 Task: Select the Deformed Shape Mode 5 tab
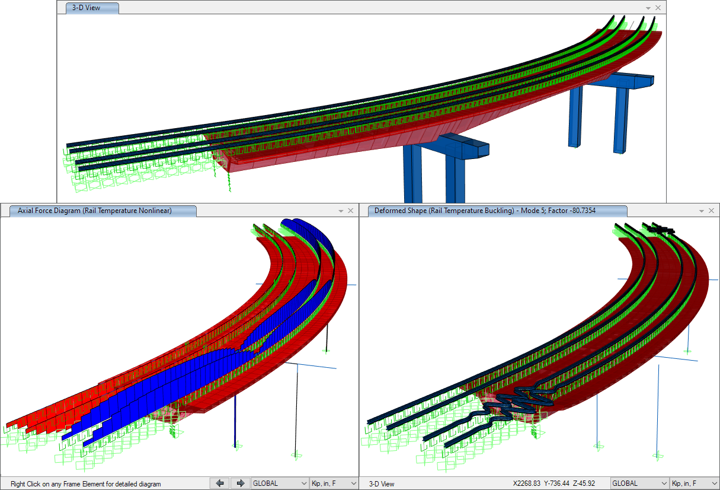[x=498, y=211]
